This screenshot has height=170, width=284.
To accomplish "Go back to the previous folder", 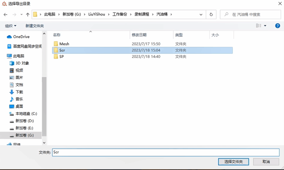I will point(5,14).
